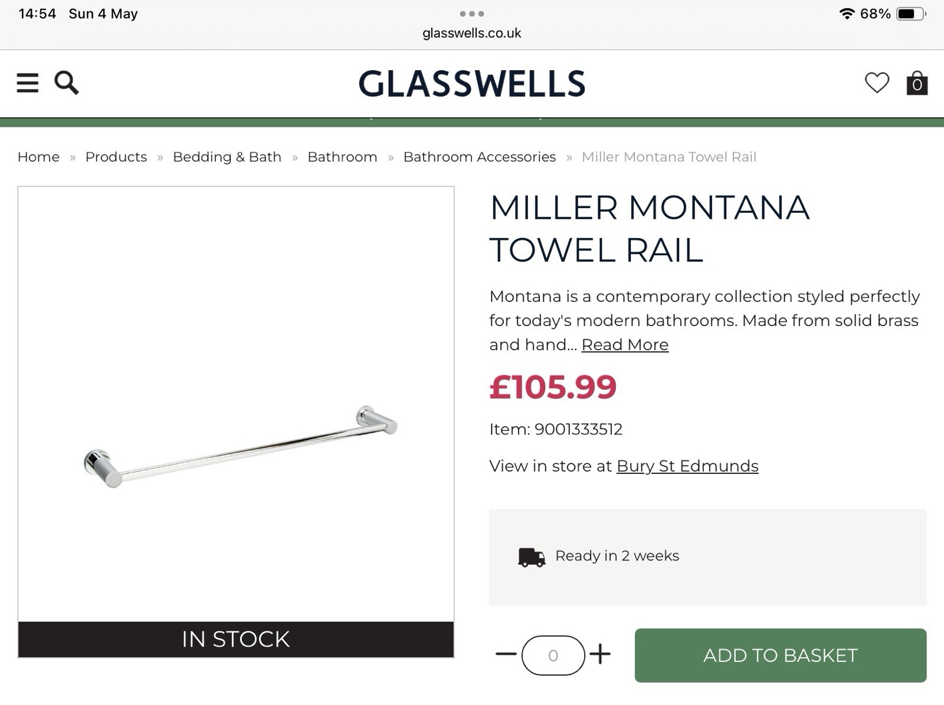Click the search magnifier icon
Viewport: 944px width, 705px height.
(66, 83)
